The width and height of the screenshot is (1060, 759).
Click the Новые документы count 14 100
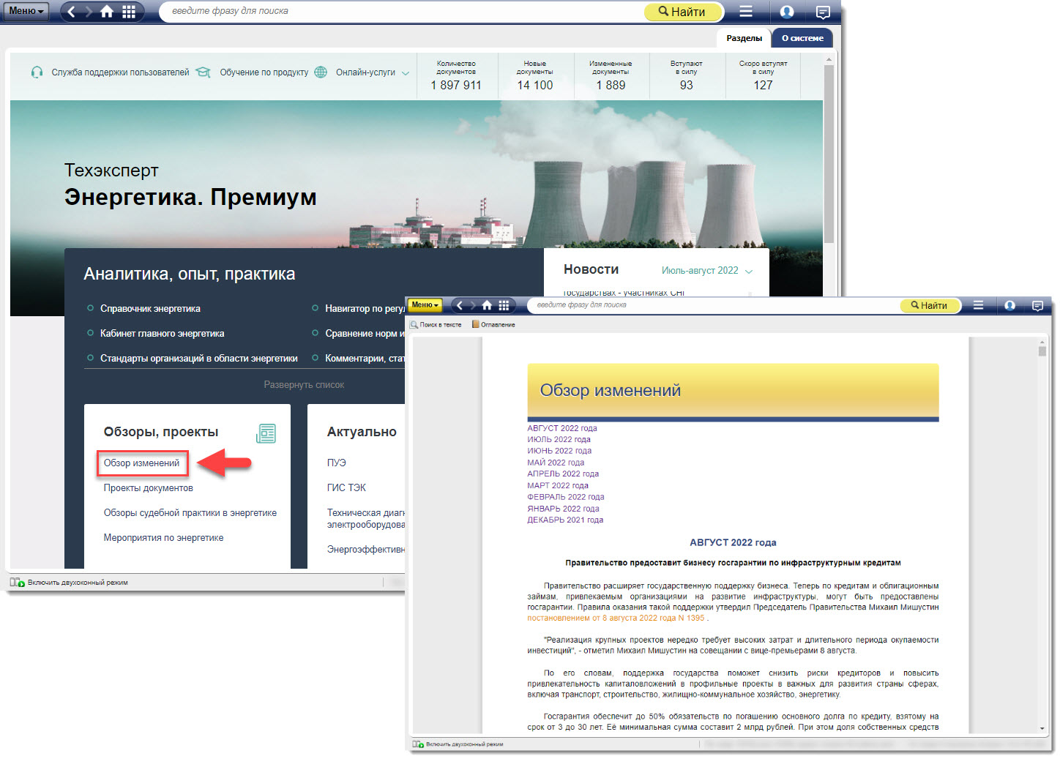point(535,86)
